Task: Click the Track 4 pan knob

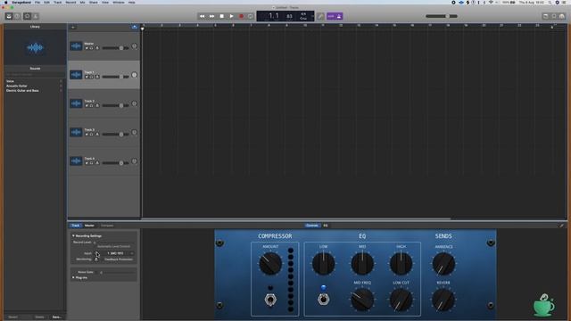Action: pyautogui.click(x=135, y=161)
